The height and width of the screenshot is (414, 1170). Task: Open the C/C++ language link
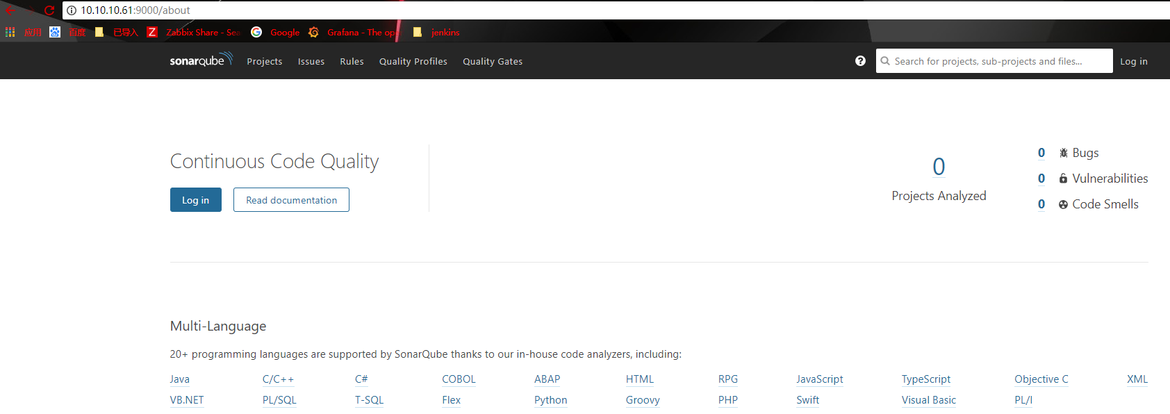(x=278, y=379)
